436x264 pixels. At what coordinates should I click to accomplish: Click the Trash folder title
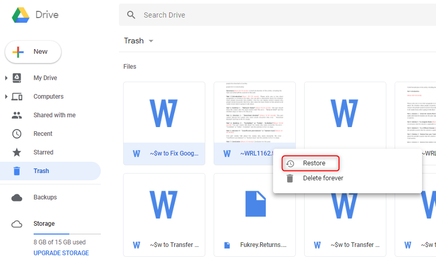[x=134, y=41]
